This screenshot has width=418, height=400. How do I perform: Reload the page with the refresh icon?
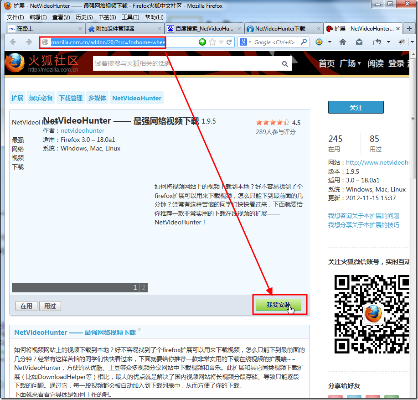coord(229,42)
